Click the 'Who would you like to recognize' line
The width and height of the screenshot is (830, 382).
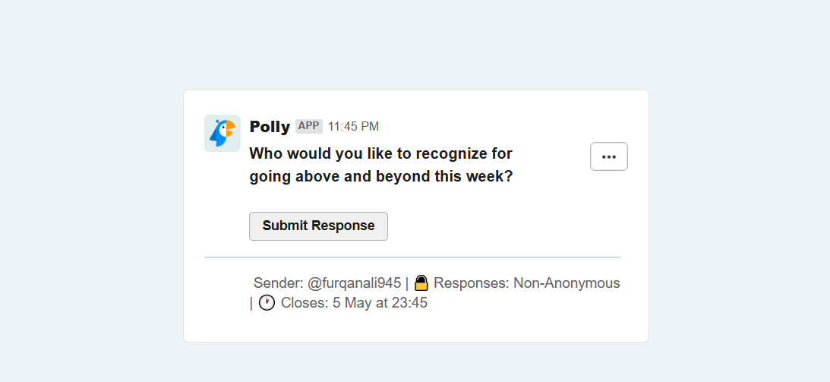pyautogui.click(x=380, y=153)
